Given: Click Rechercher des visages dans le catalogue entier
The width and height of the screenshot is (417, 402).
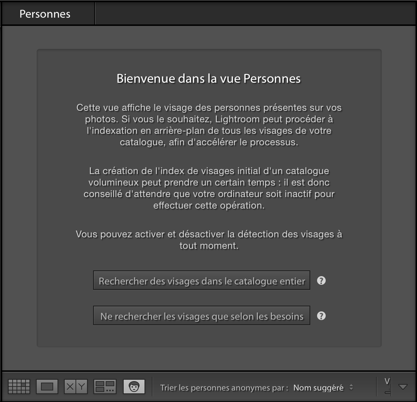Looking at the screenshot, I should [201, 280].
